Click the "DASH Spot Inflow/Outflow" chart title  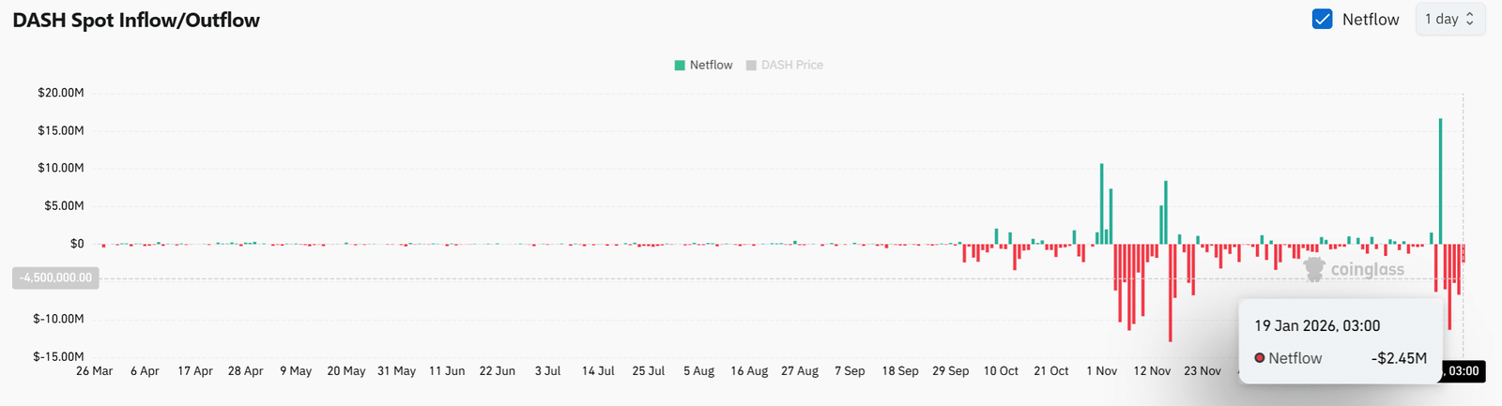tap(136, 20)
